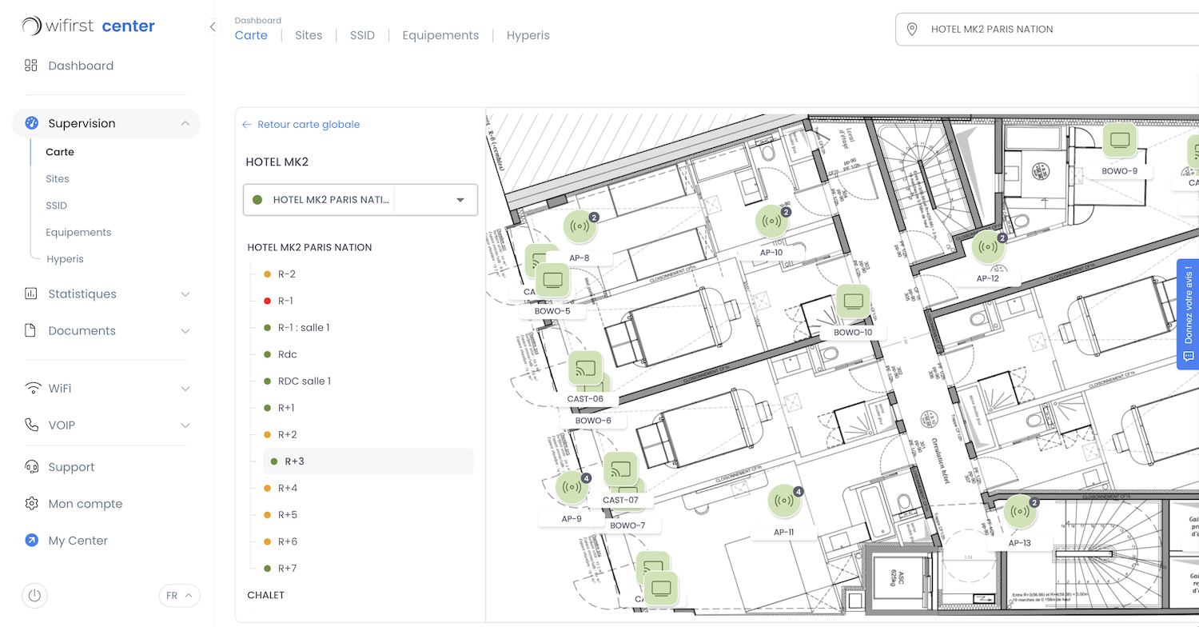Click the CHALET group heading
The image size is (1199, 627).
point(266,595)
